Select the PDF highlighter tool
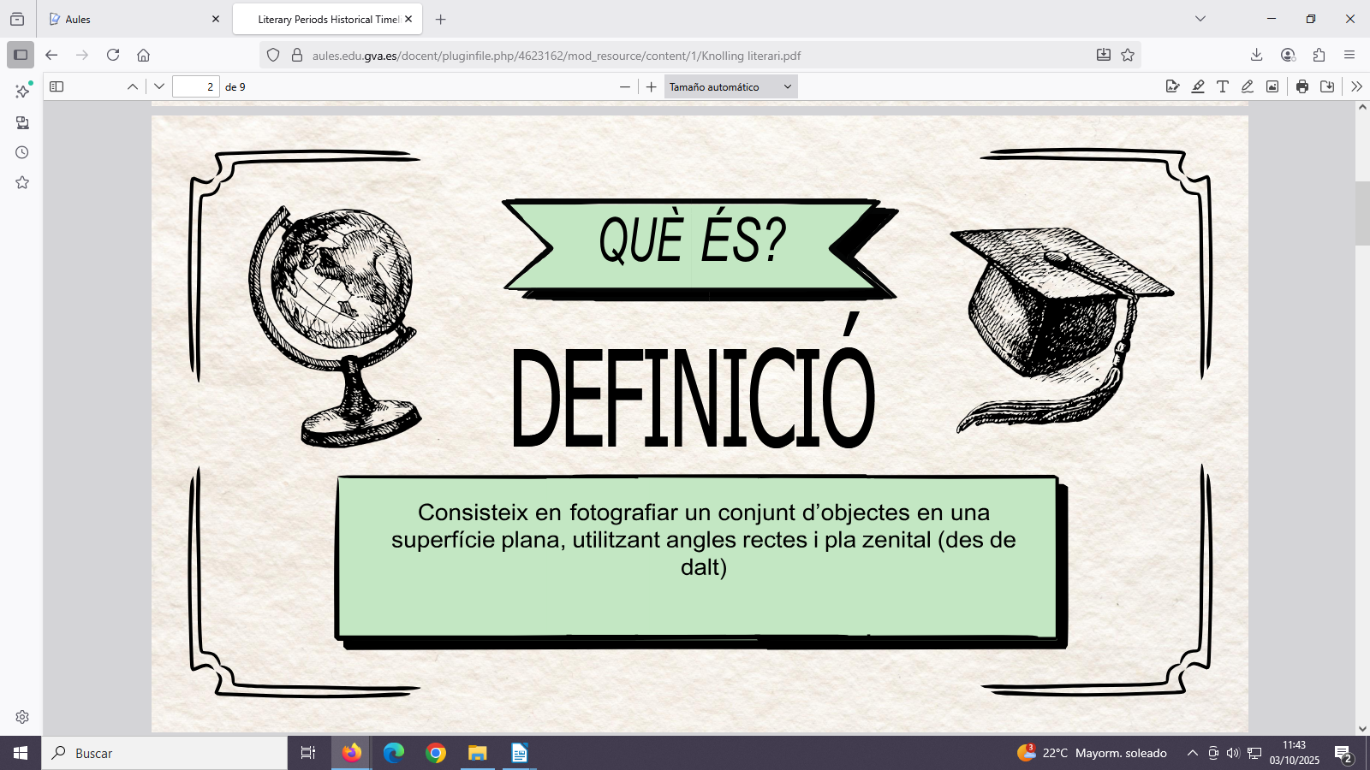Image resolution: width=1370 pixels, height=770 pixels. click(x=1198, y=86)
